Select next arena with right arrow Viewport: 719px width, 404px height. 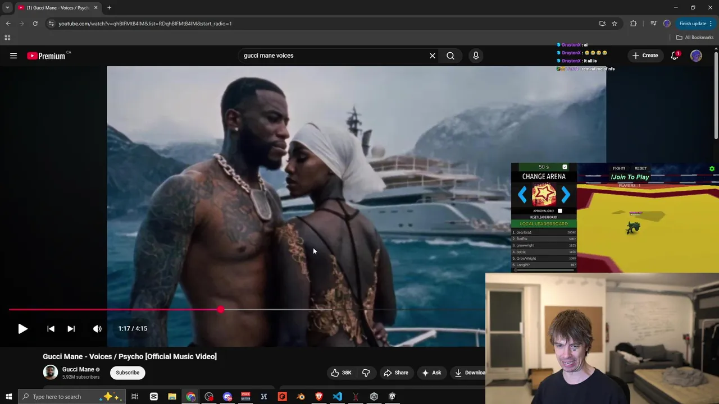565,195
